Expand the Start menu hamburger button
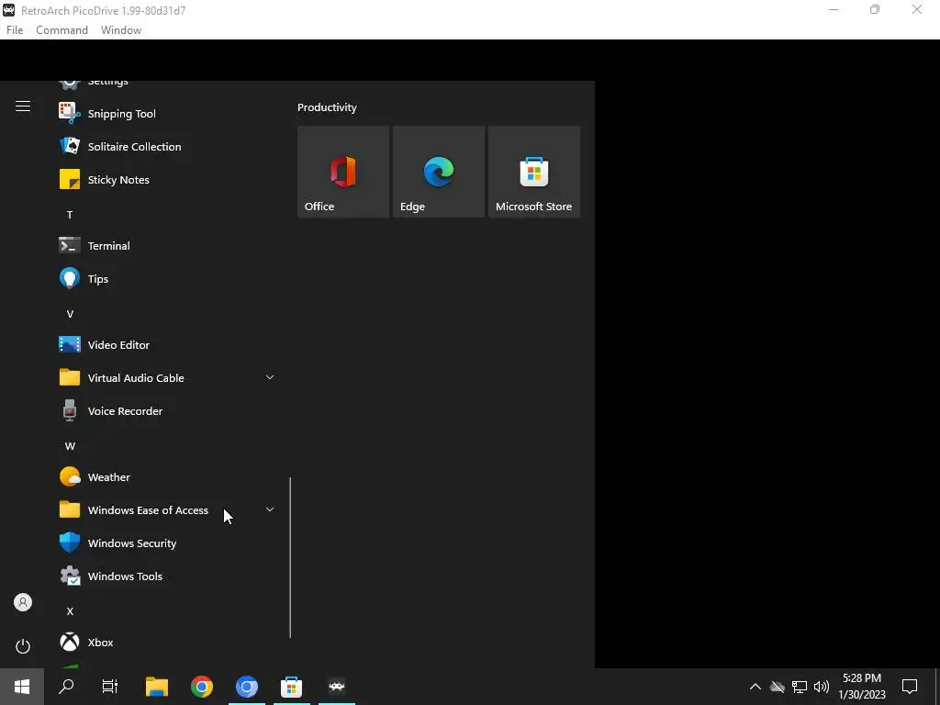 coord(23,106)
